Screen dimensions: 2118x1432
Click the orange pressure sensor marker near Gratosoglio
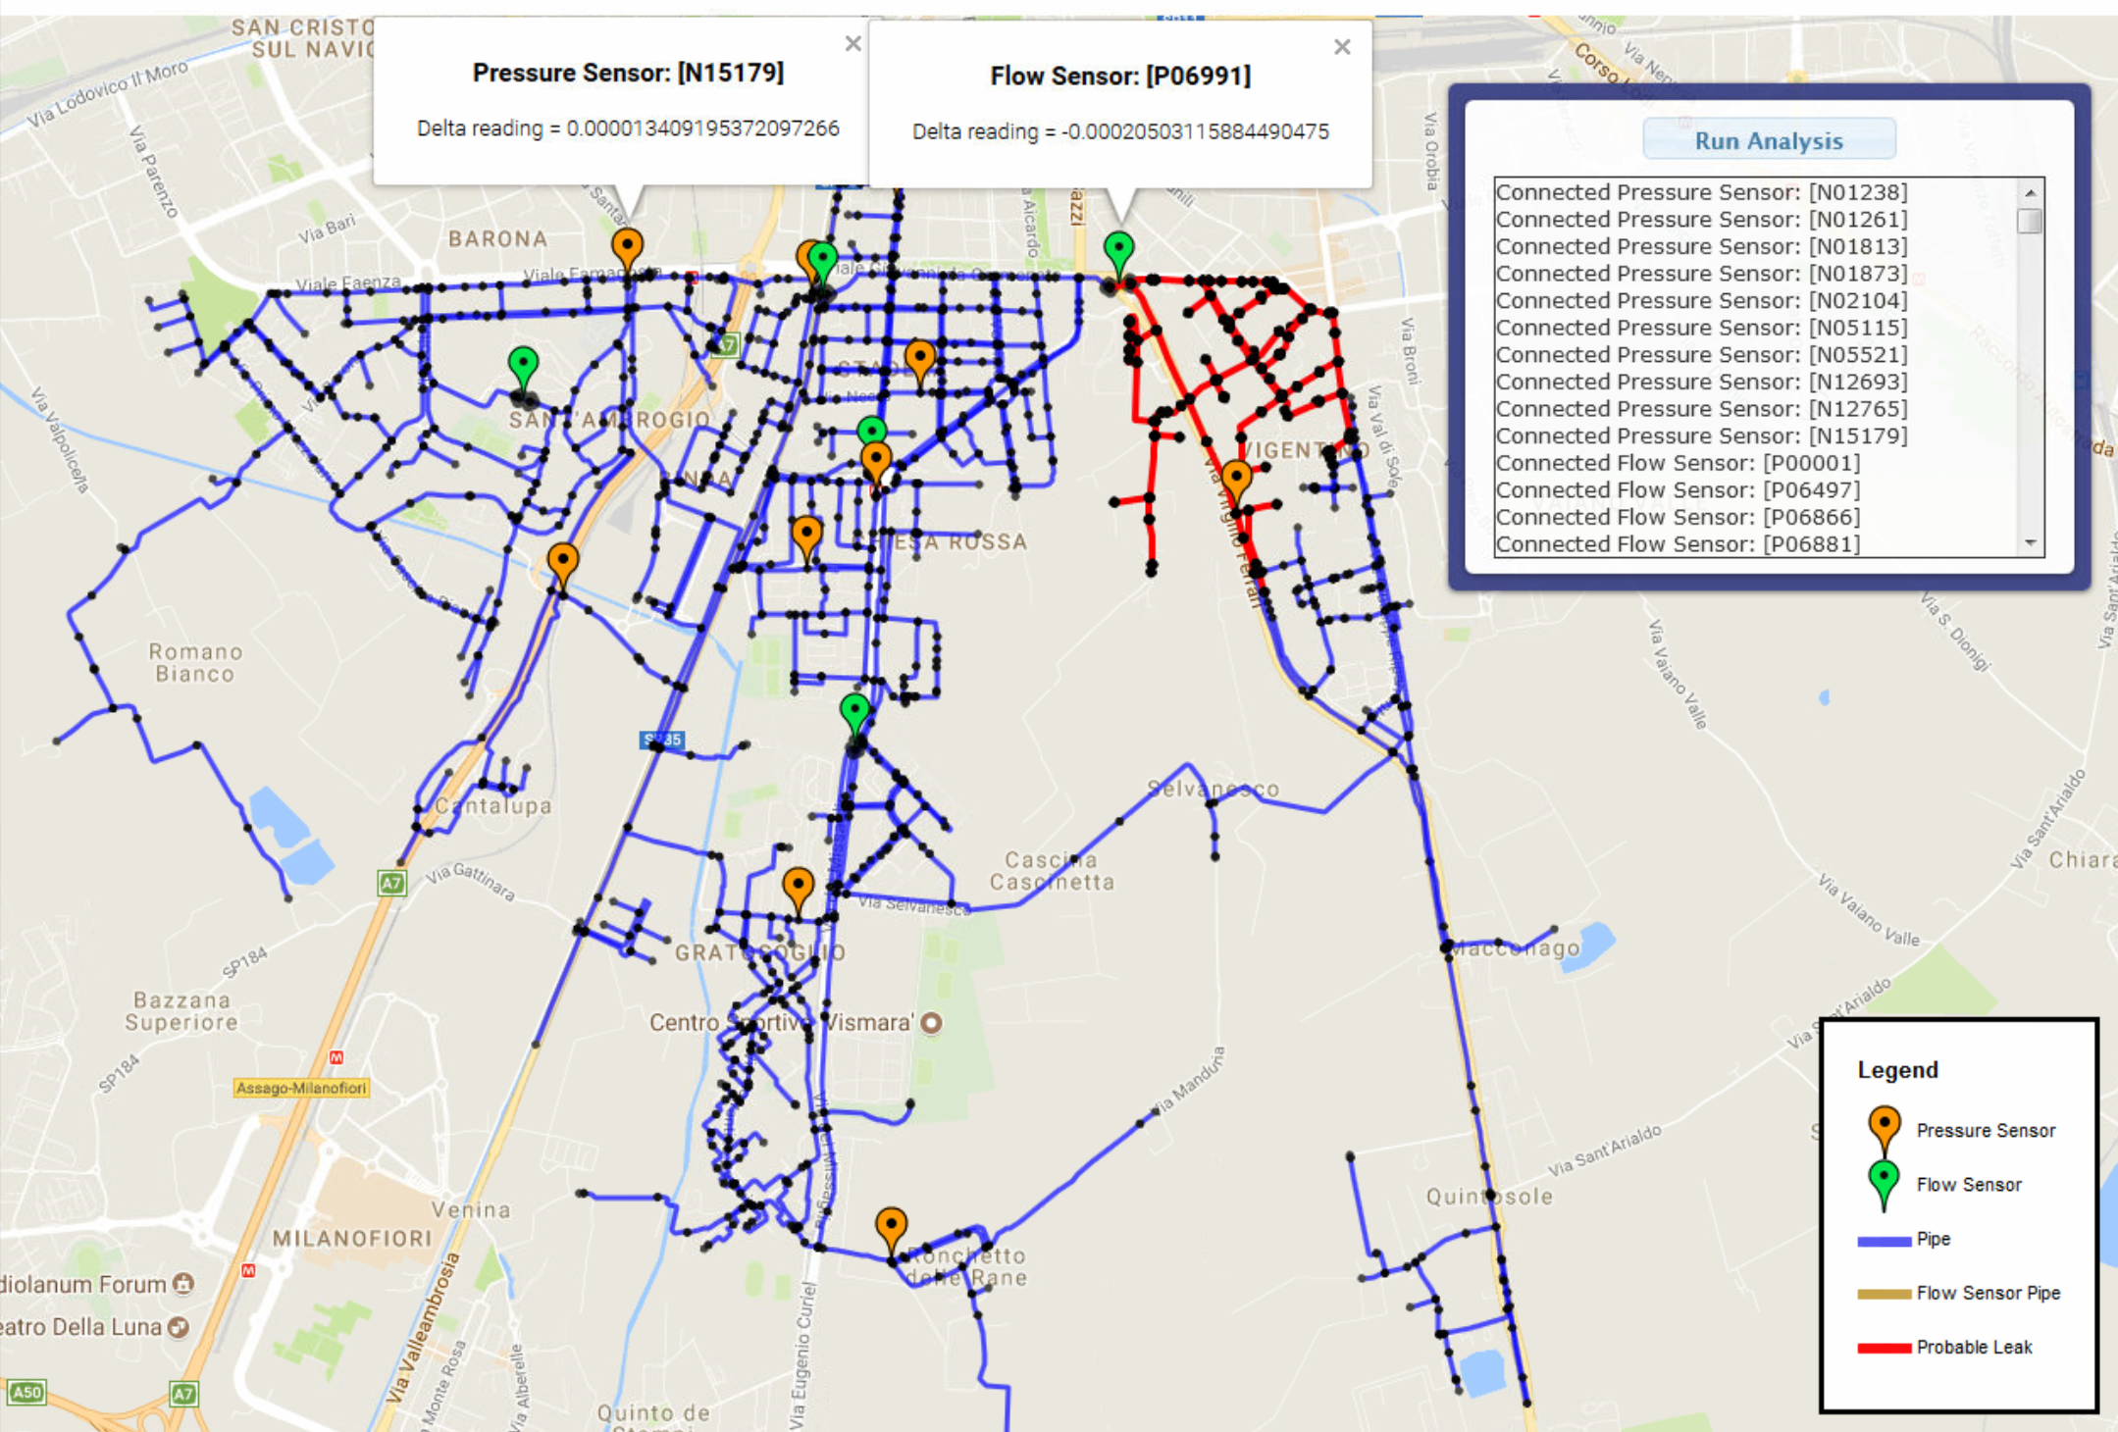pos(799,886)
